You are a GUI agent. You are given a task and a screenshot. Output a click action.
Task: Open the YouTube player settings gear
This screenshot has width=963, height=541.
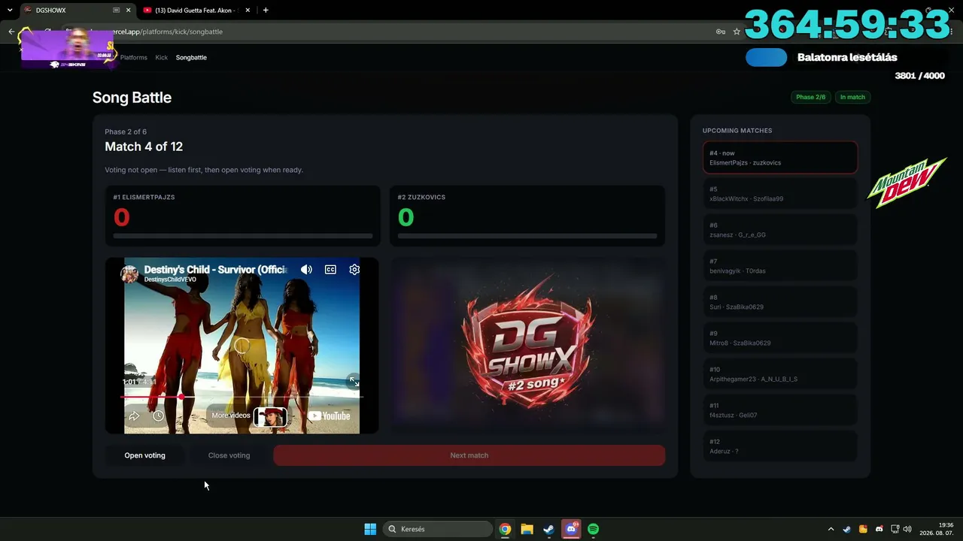click(x=354, y=269)
